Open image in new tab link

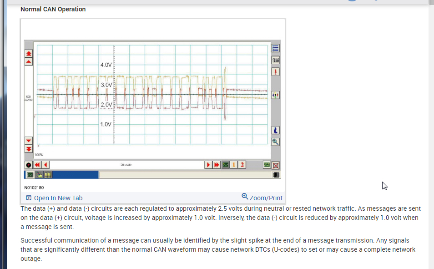point(58,198)
